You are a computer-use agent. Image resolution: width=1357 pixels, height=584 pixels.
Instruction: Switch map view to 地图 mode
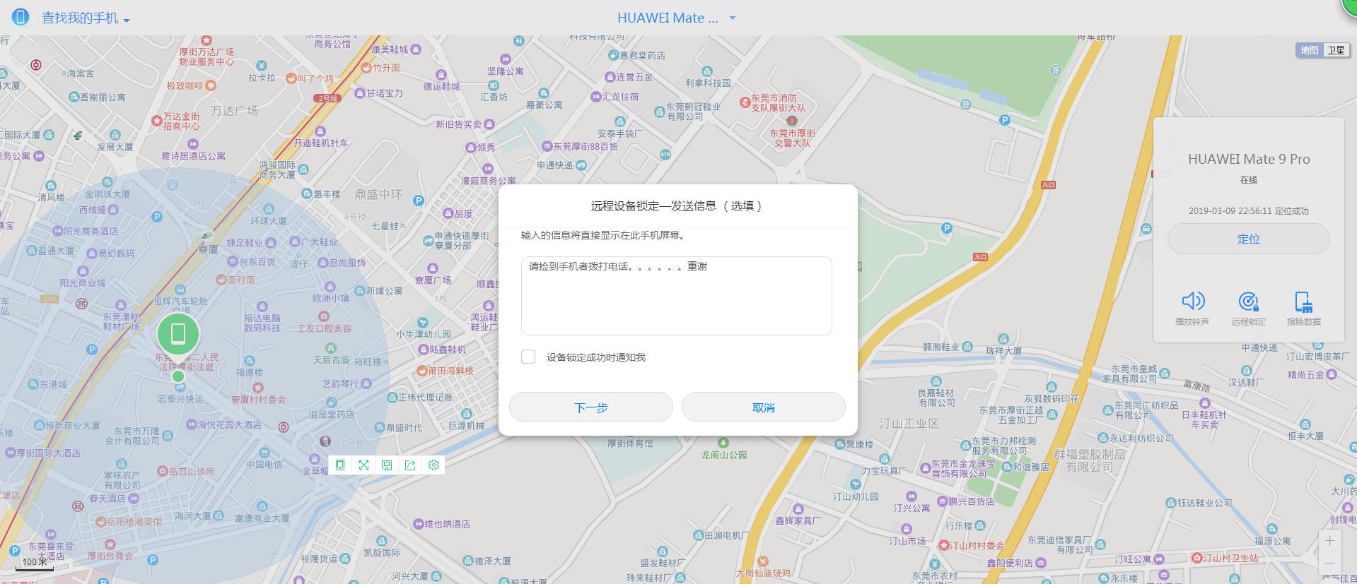1310,50
